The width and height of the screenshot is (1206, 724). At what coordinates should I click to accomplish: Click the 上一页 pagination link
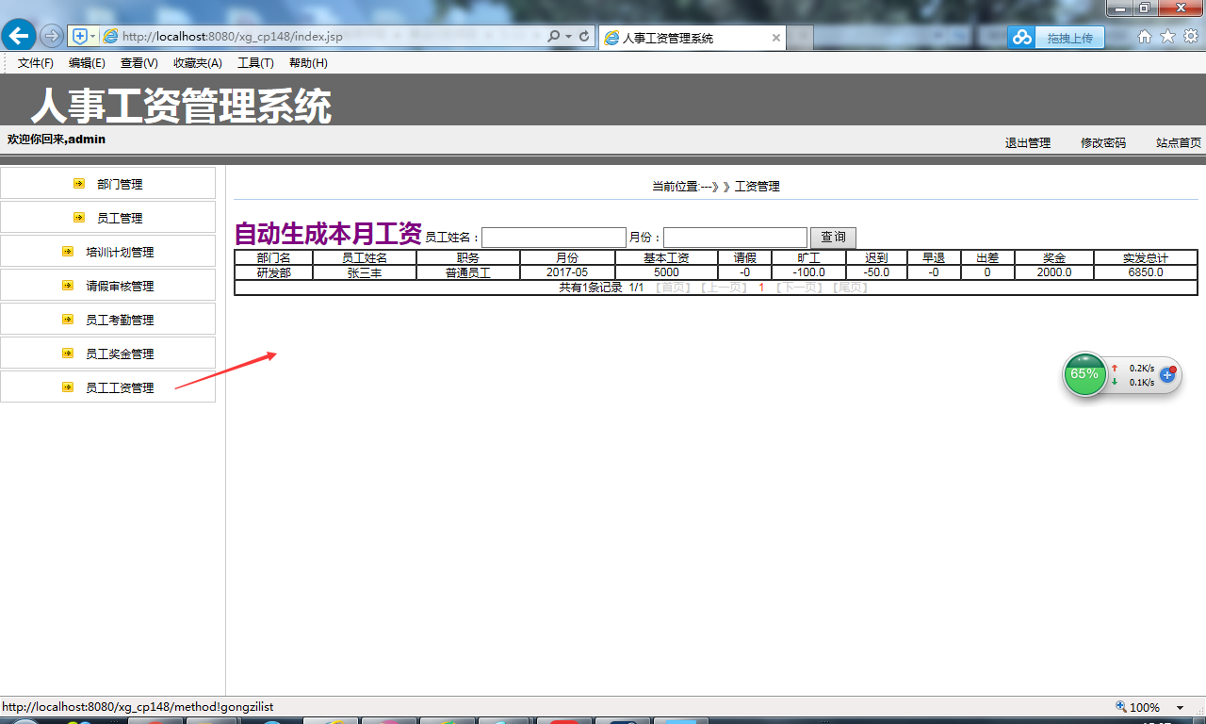tap(725, 288)
